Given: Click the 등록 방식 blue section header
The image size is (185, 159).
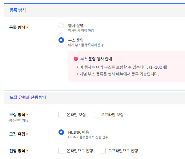Looking at the screenshot, I should (18, 10).
